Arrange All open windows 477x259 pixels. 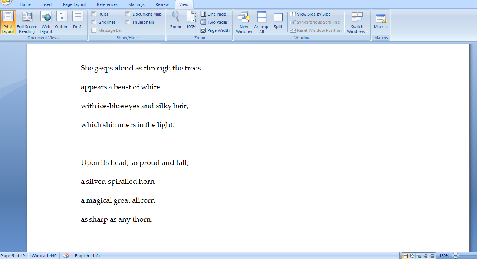pyautogui.click(x=262, y=22)
